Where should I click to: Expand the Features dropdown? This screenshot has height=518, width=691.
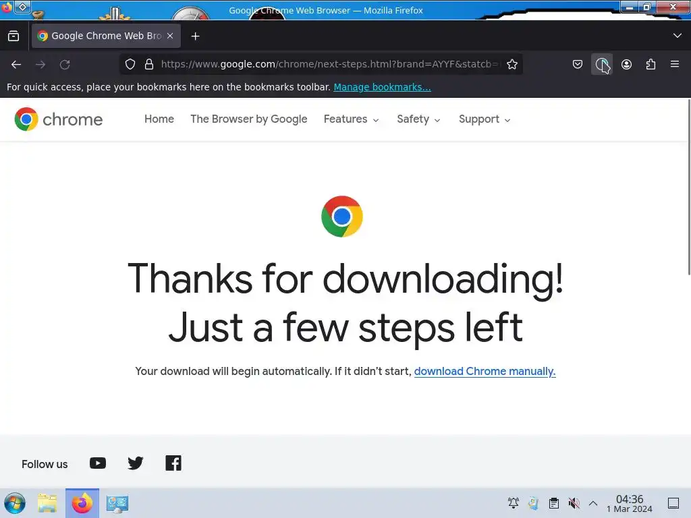pos(351,119)
